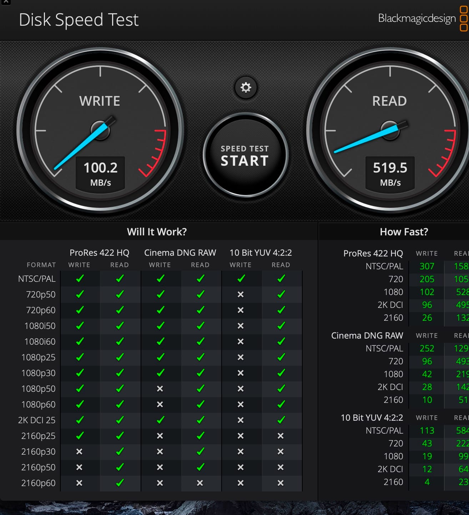Click cross for 2160p25 10 Bit YUV read

pos(281,436)
